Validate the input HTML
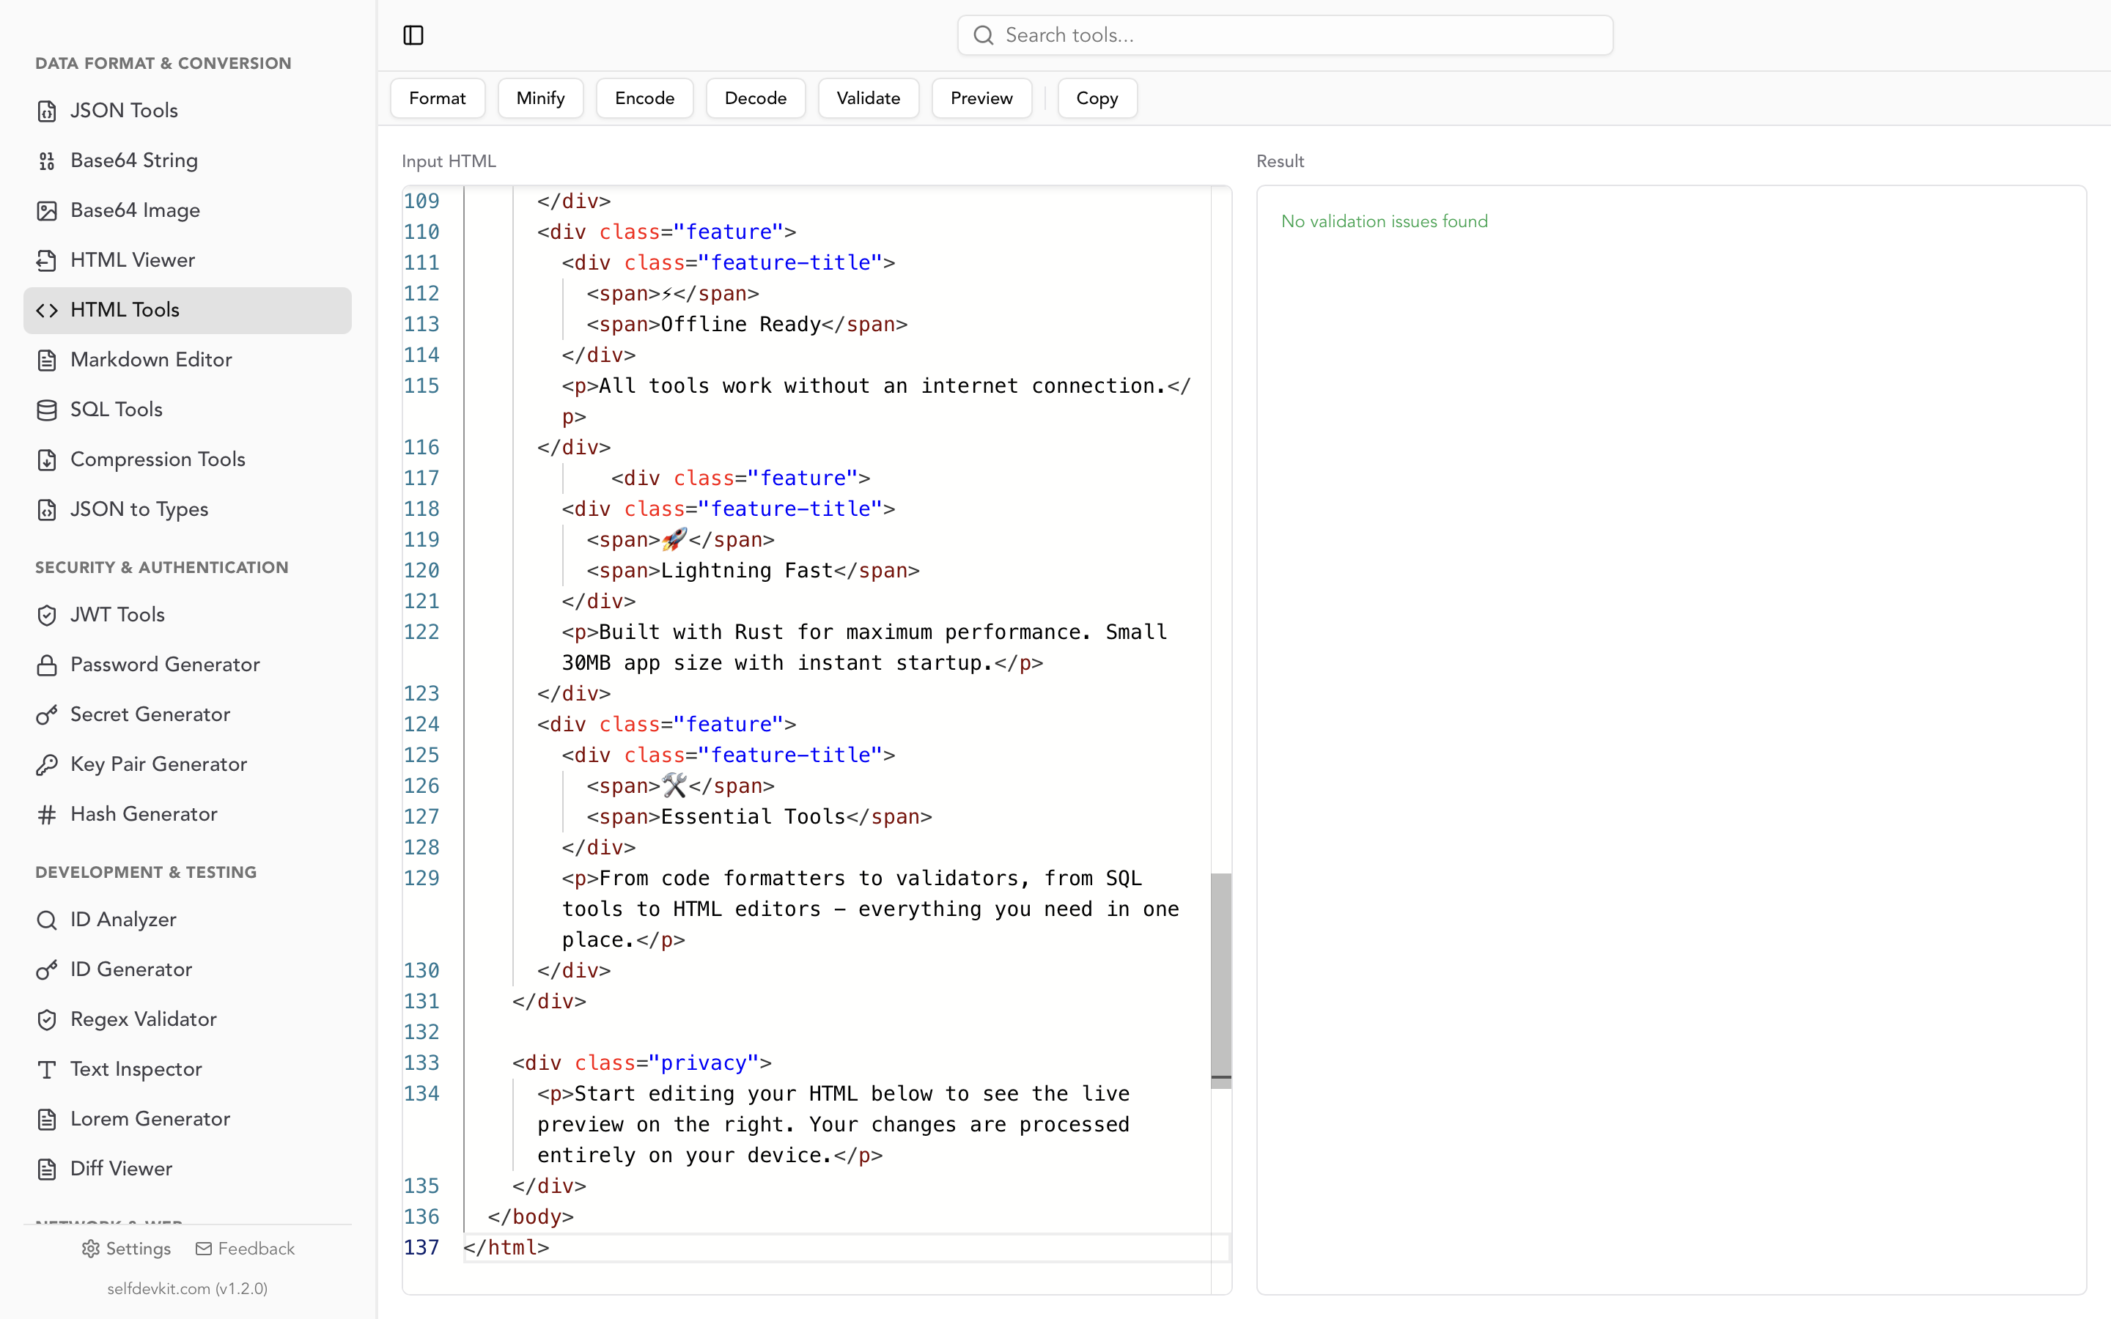2111x1319 pixels. [x=867, y=97]
